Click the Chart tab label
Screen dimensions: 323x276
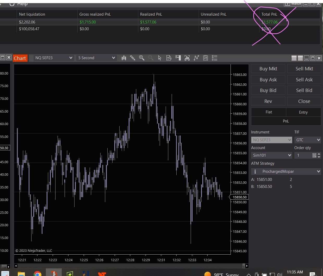tap(20, 58)
